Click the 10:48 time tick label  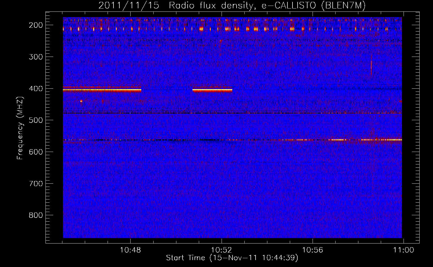click(130, 250)
